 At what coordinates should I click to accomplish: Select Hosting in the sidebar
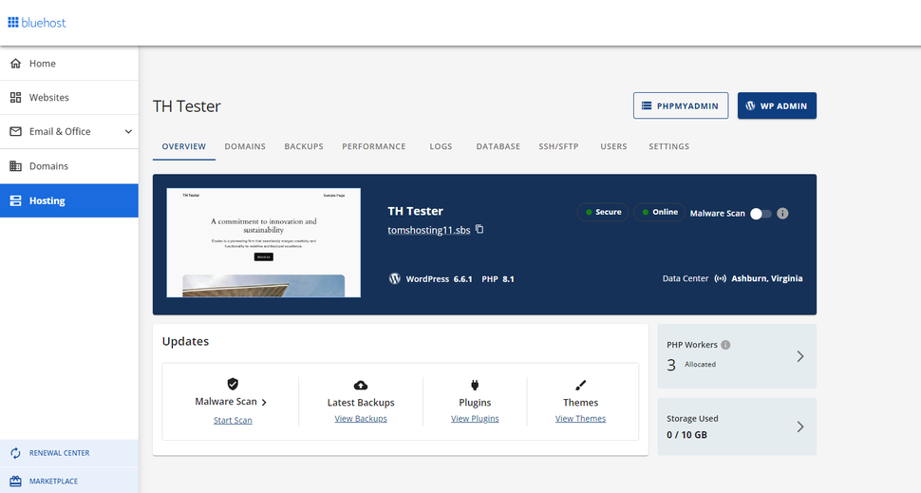tap(69, 201)
